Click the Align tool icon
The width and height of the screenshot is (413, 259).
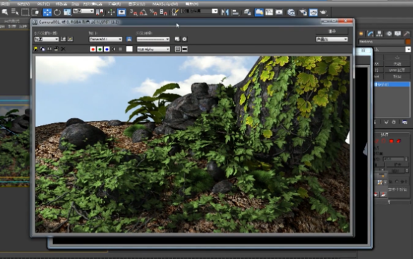coord(236,12)
